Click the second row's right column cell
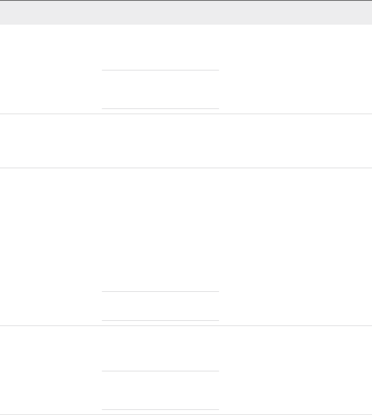The height and width of the screenshot is (415, 372). tap(295, 140)
